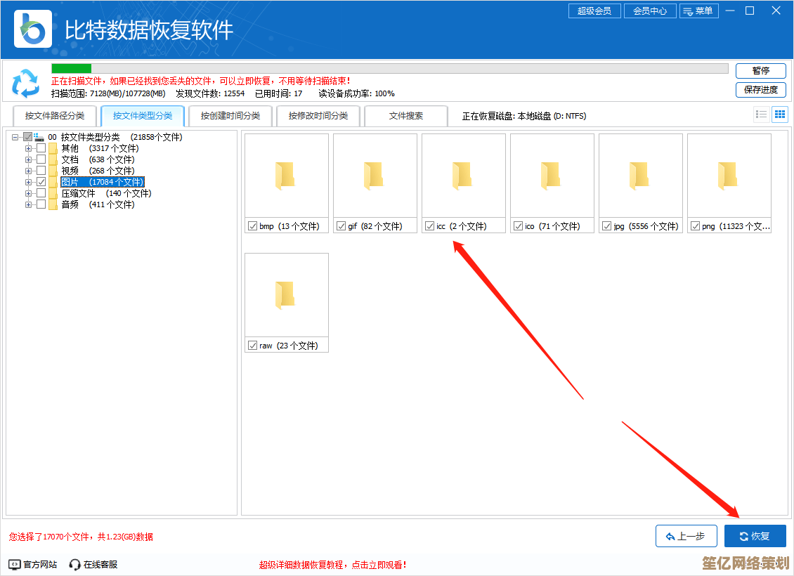The height and width of the screenshot is (576, 794).
Task: Pause the scan with 暂停 button
Action: pos(760,70)
